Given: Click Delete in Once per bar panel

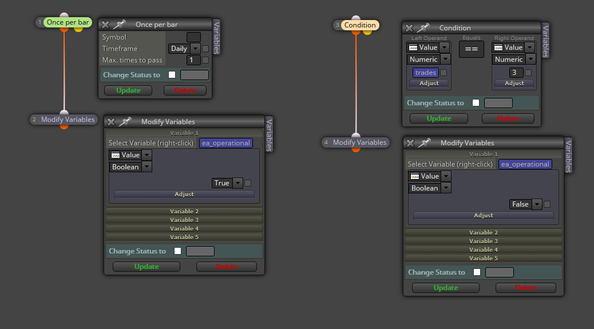Looking at the screenshot, I should pyautogui.click(x=185, y=90).
